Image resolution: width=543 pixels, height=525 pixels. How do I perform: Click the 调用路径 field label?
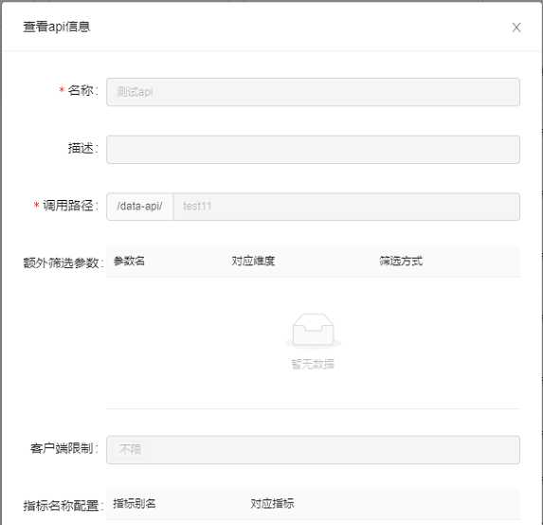[68, 206]
